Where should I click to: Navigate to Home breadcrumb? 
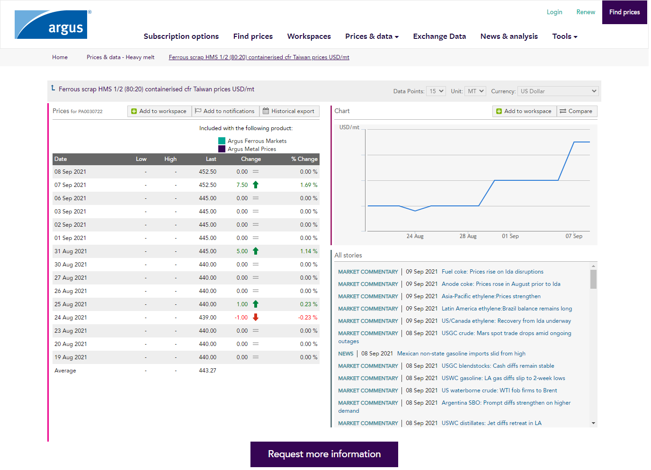60,57
